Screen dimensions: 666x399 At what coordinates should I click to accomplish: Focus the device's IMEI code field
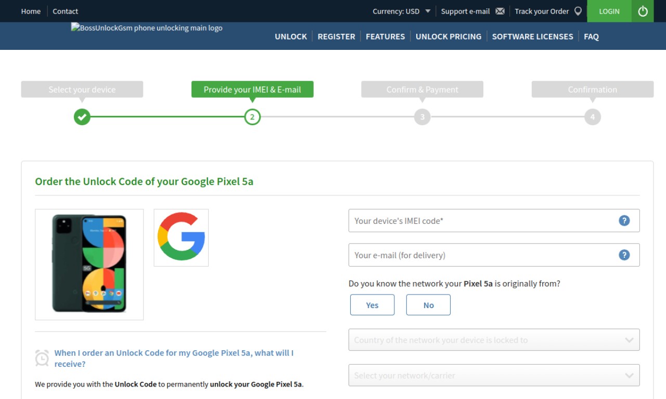point(494,221)
